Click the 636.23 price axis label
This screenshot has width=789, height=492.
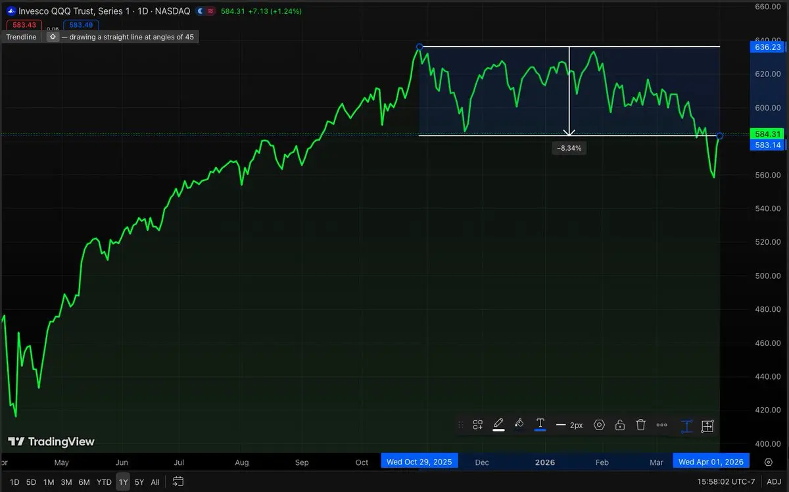(768, 47)
